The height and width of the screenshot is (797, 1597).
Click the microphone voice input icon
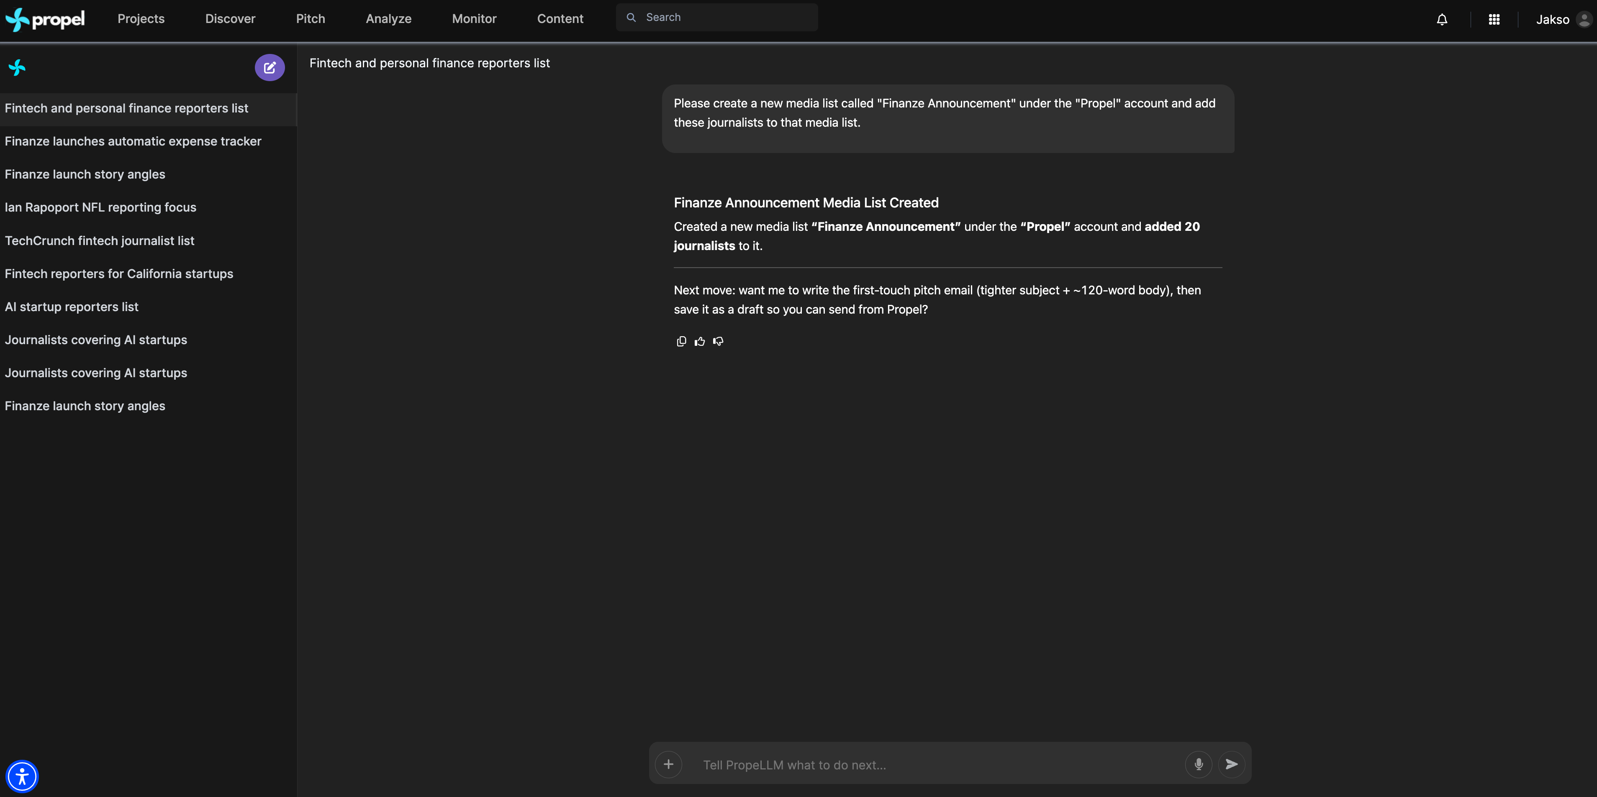tap(1198, 764)
